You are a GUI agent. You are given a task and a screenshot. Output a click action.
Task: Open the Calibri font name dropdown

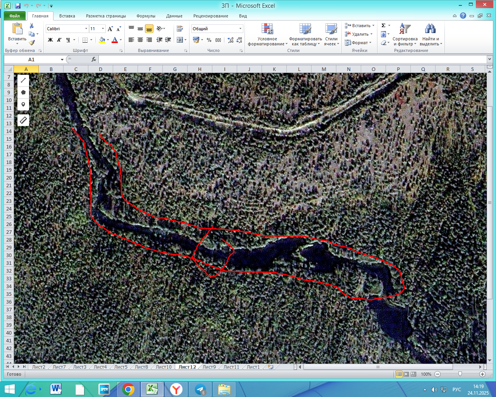[86, 29]
